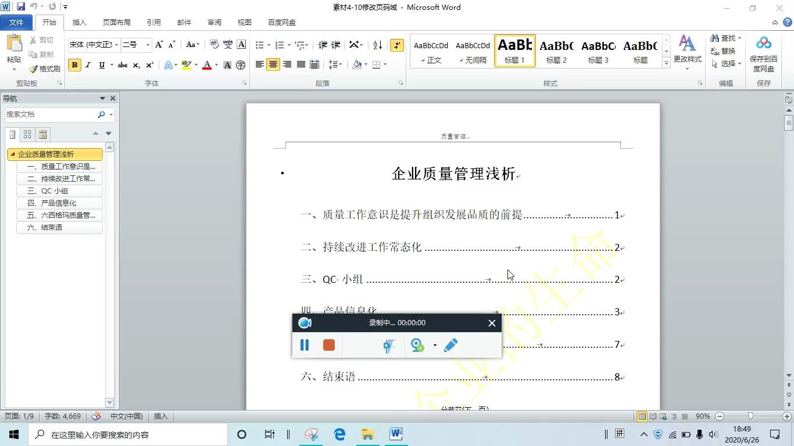The image size is (794, 446).
Task: Toggle the Insert (插入) mode indicator
Action: (x=160, y=416)
